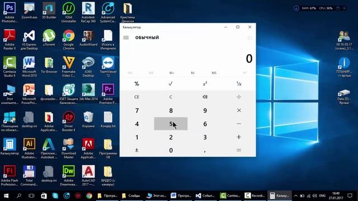Select the Driver Booster 4 icon

69,121
